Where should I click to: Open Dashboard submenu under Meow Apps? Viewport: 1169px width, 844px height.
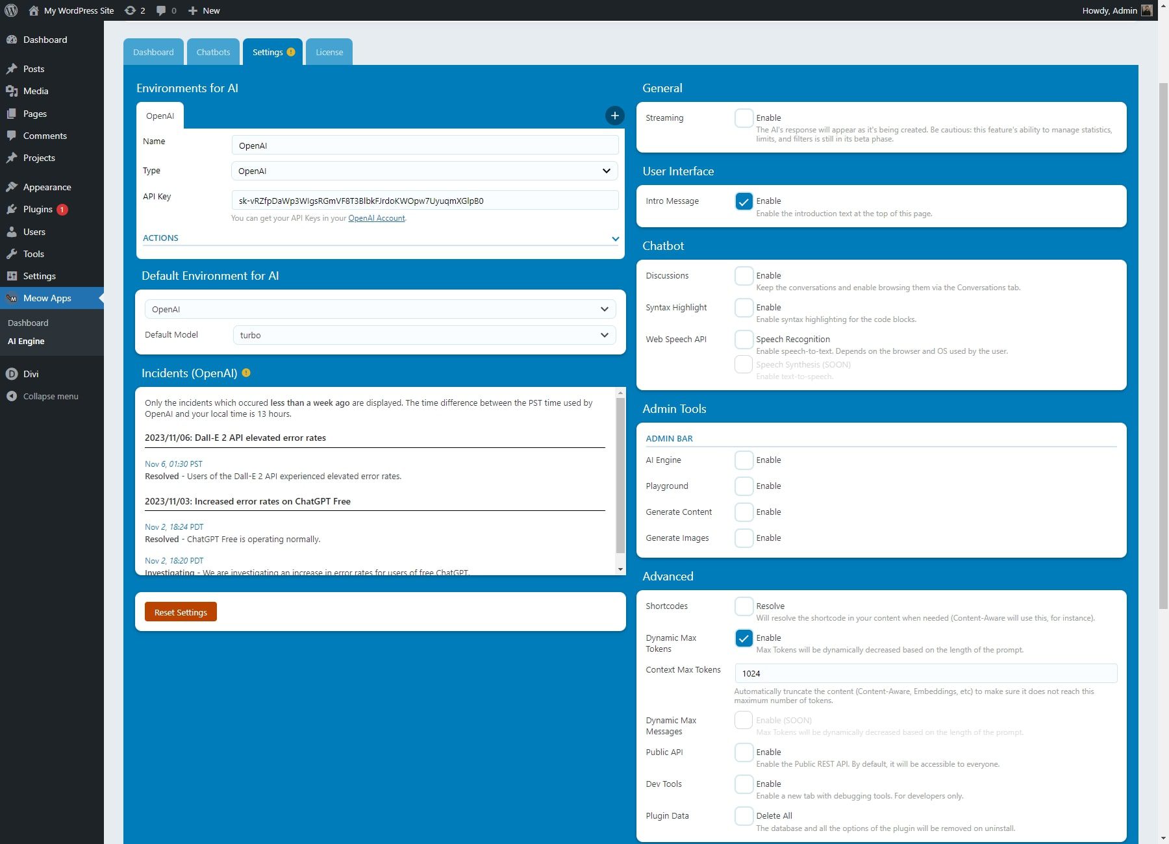28,323
